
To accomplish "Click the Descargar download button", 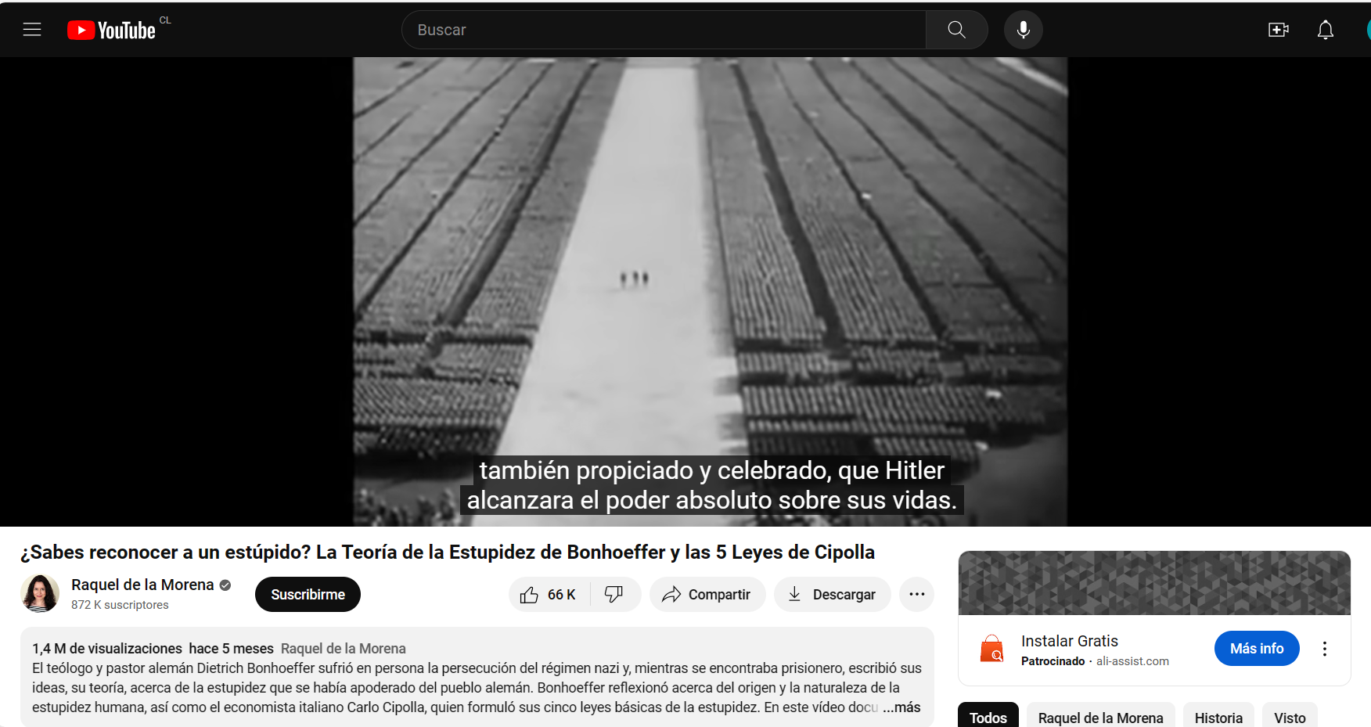I will click(832, 595).
